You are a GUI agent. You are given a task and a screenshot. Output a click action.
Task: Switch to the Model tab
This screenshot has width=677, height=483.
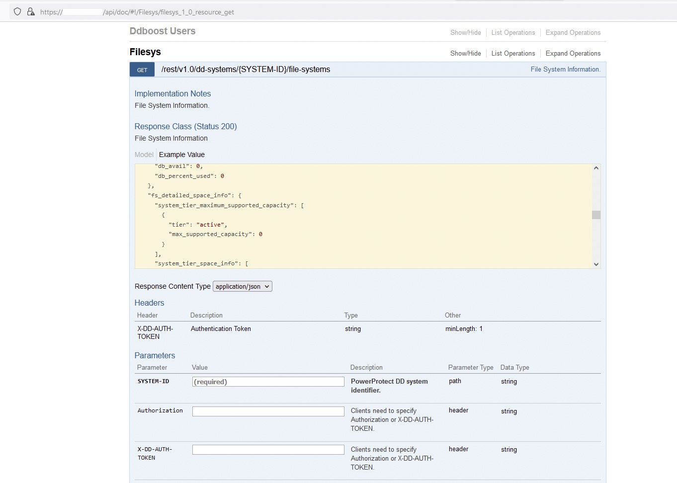click(144, 155)
